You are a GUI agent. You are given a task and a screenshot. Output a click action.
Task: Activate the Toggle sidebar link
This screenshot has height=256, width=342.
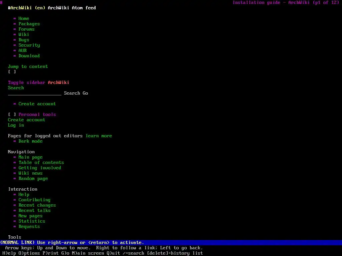(26, 83)
